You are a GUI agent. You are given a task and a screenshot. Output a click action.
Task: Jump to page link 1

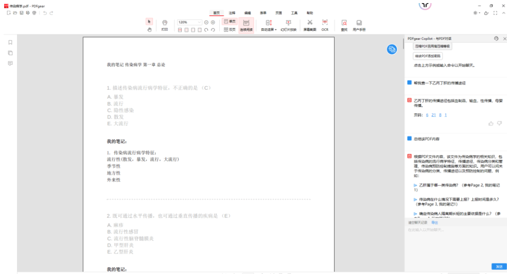pyautogui.click(x=446, y=115)
